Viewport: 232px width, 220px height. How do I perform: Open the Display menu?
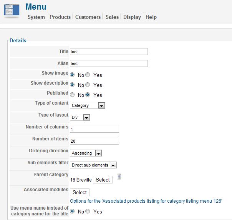click(x=132, y=17)
